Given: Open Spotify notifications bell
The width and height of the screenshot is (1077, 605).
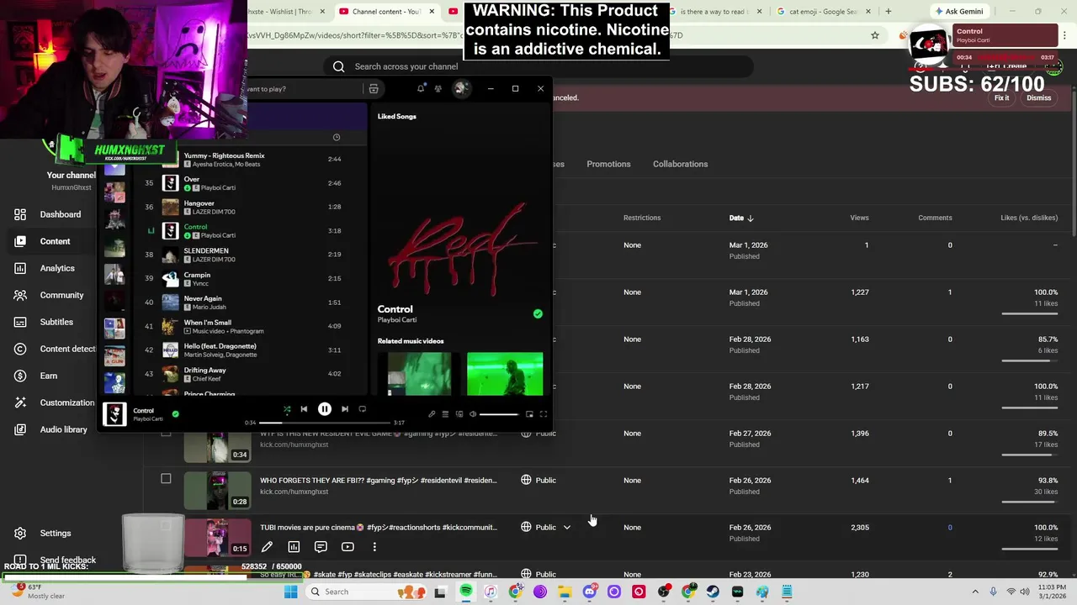Looking at the screenshot, I should tap(421, 88).
